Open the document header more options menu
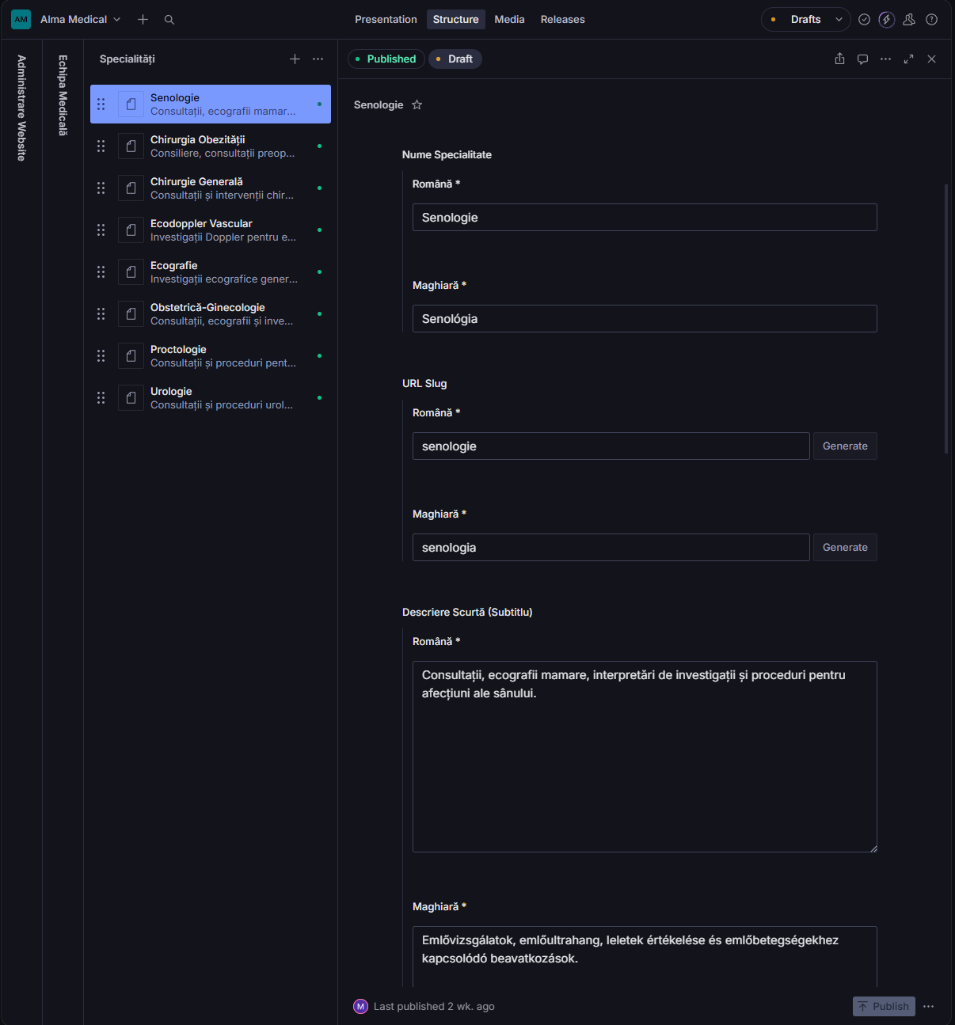 pos(885,59)
